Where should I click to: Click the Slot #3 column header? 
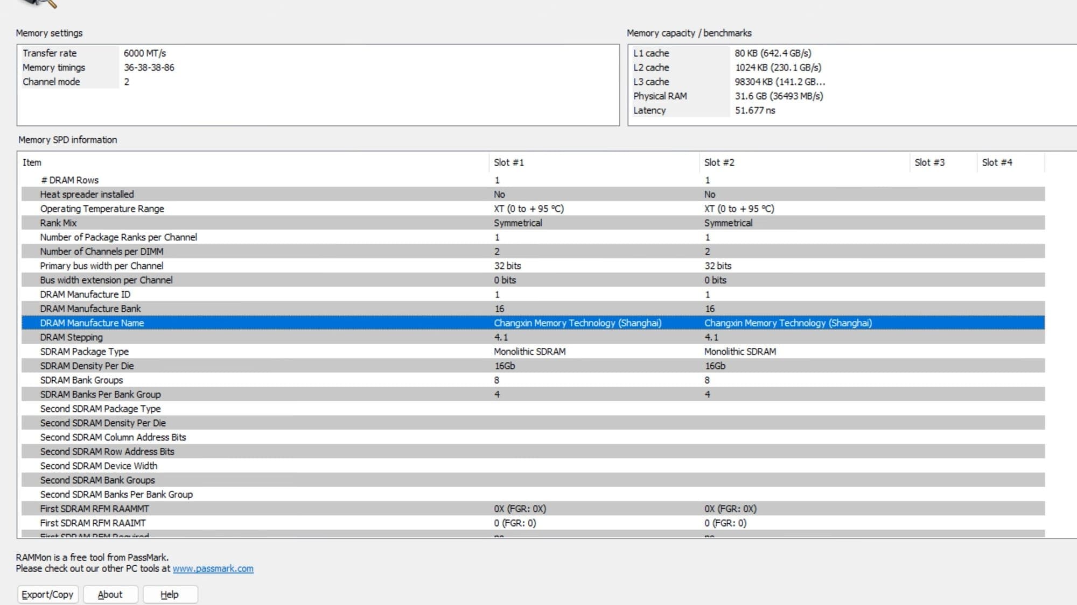pyautogui.click(x=929, y=162)
